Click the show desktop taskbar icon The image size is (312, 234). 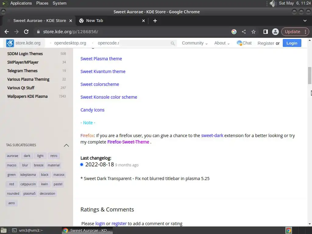pos(4,230)
